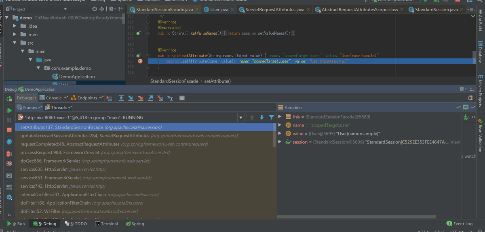This screenshot has width=485, height=232.
Task: Click Resume Program green arrow
Action: coord(9,110)
